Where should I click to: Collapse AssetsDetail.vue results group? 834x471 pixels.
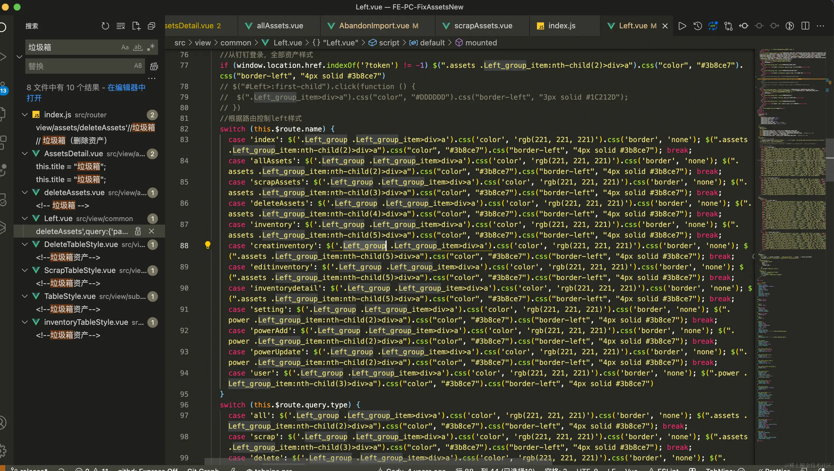24,154
